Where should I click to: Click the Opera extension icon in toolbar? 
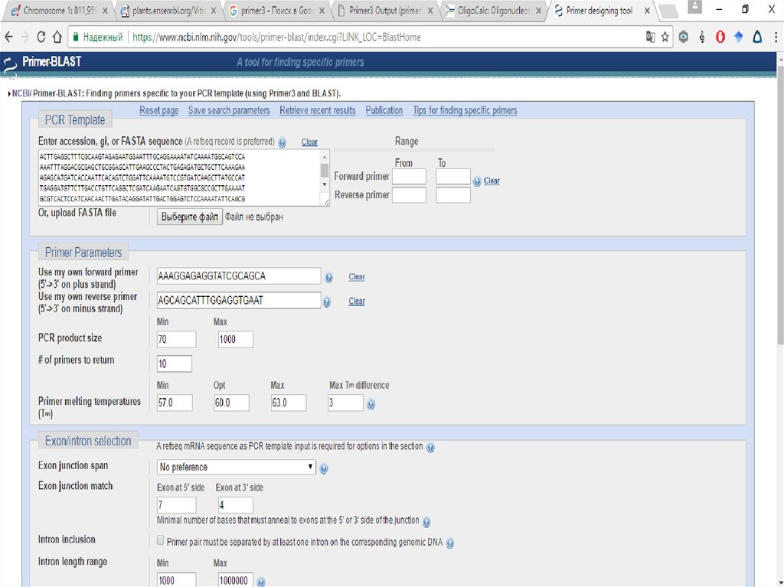pos(720,37)
